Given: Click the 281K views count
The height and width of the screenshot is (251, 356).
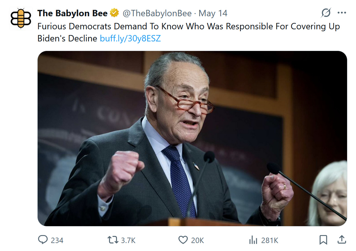Looking at the screenshot, I should [x=270, y=240].
